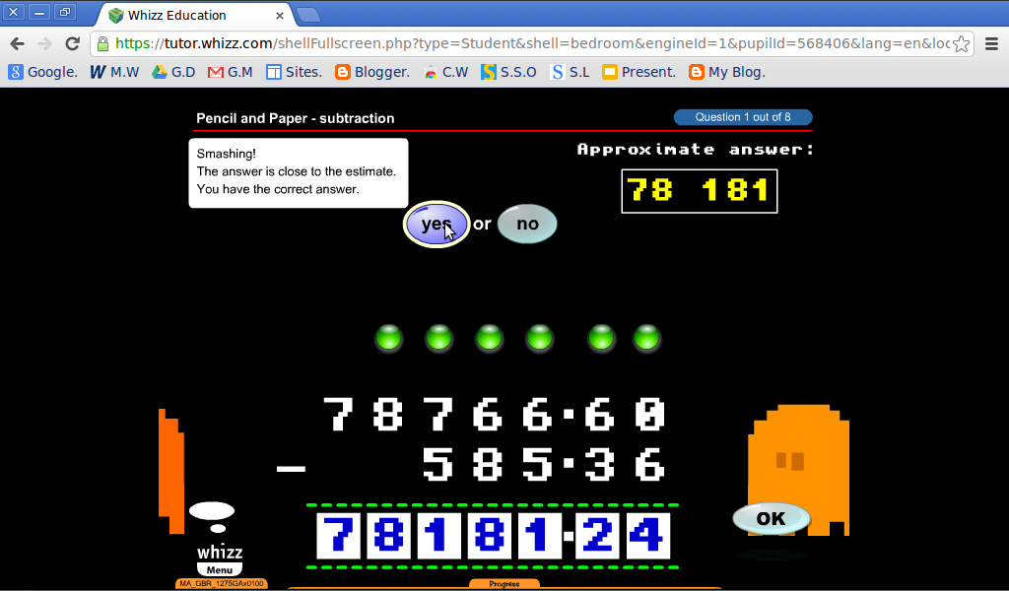Open the whizz Menu button
1009x591 pixels.
[220, 569]
